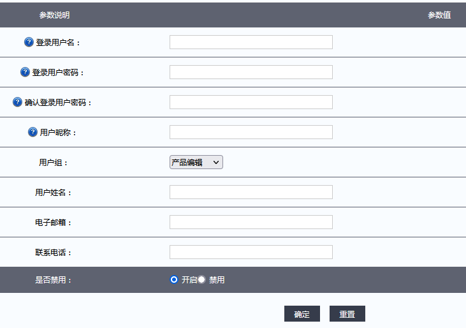Select the 禁用 radio button
Image resolution: width=466 pixels, height=328 pixels.
coord(201,280)
